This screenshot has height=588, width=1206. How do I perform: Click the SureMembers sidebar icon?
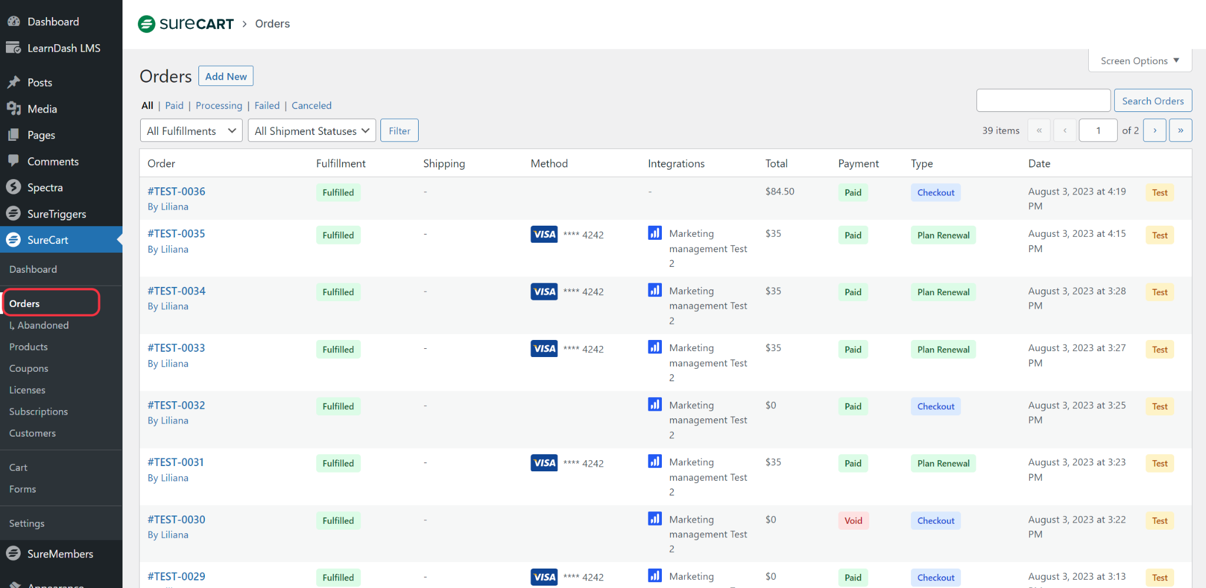pyautogui.click(x=14, y=554)
